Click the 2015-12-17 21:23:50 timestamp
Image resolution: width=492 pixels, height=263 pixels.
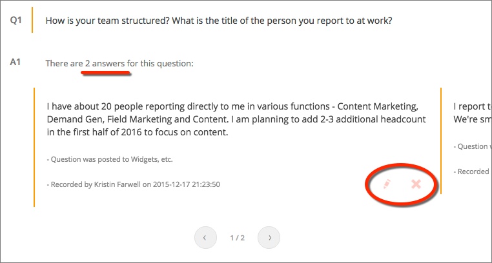[187, 184]
